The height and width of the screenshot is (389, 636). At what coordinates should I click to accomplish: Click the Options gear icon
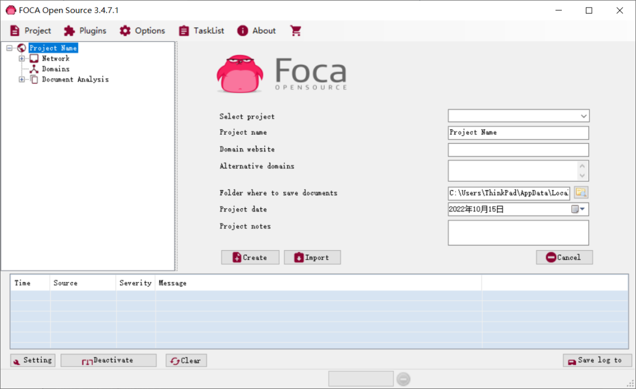point(125,31)
